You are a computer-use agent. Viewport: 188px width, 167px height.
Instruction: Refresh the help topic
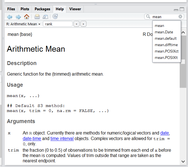[55, 17]
